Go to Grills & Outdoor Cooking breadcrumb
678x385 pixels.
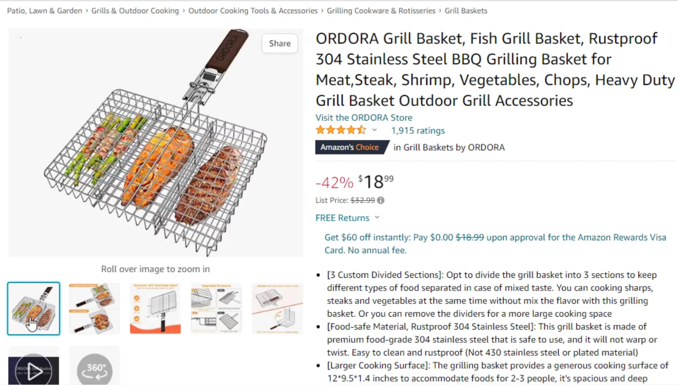point(135,11)
